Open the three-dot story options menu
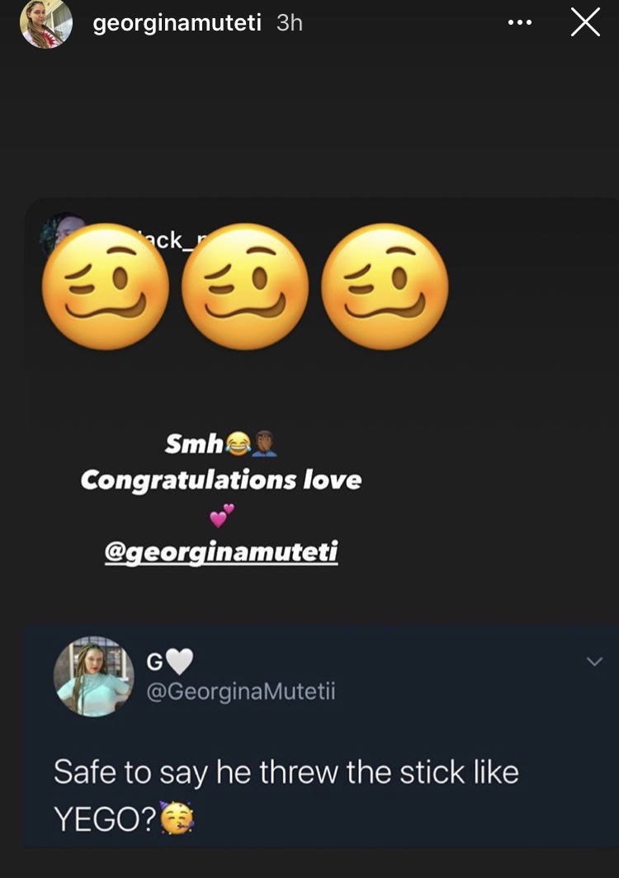 (x=520, y=23)
